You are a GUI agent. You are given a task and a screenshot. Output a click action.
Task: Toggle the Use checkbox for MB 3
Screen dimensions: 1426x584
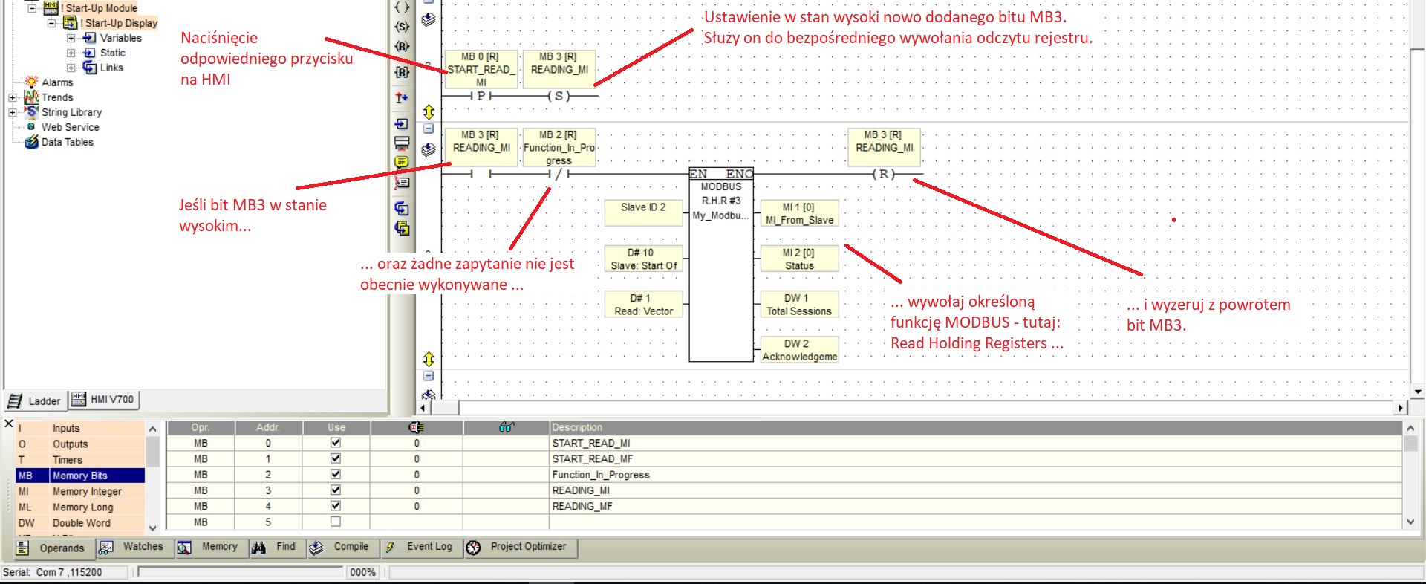click(x=336, y=490)
